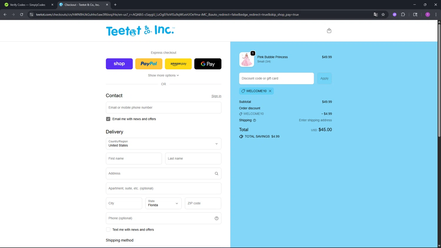Focus the Discount code or gift card field
Image resolution: width=441 pixels, height=248 pixels.
pos(276,78)
